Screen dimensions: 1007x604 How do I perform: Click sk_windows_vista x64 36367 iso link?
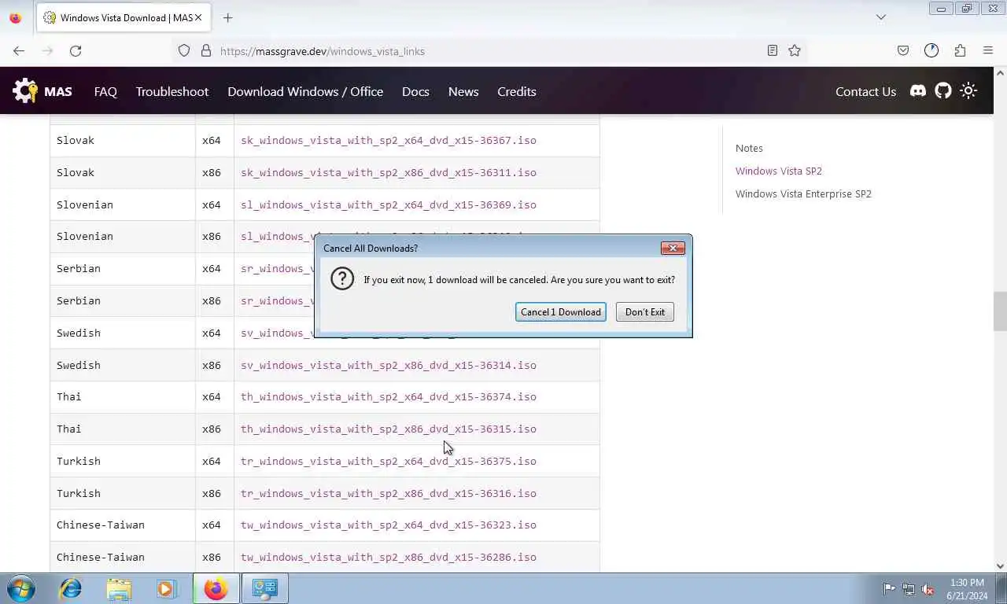coord(389,140)
